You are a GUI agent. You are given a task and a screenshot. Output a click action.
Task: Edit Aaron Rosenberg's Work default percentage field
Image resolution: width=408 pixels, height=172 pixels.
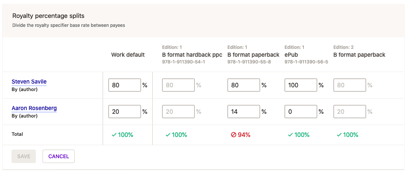point(125,112)
